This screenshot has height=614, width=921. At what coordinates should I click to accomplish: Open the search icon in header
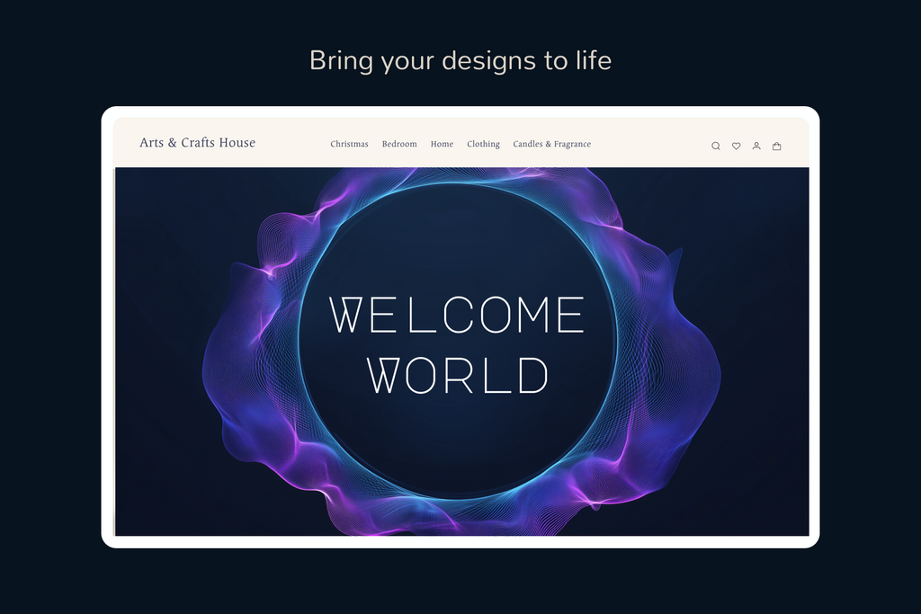pyautogui.click(x=715, y=147)
